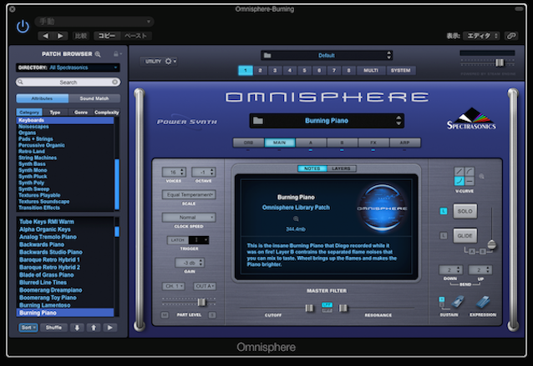Move to next patch with down arrow
The width and height of the screenshot is (533, 366).
click(x=77, y=328)
